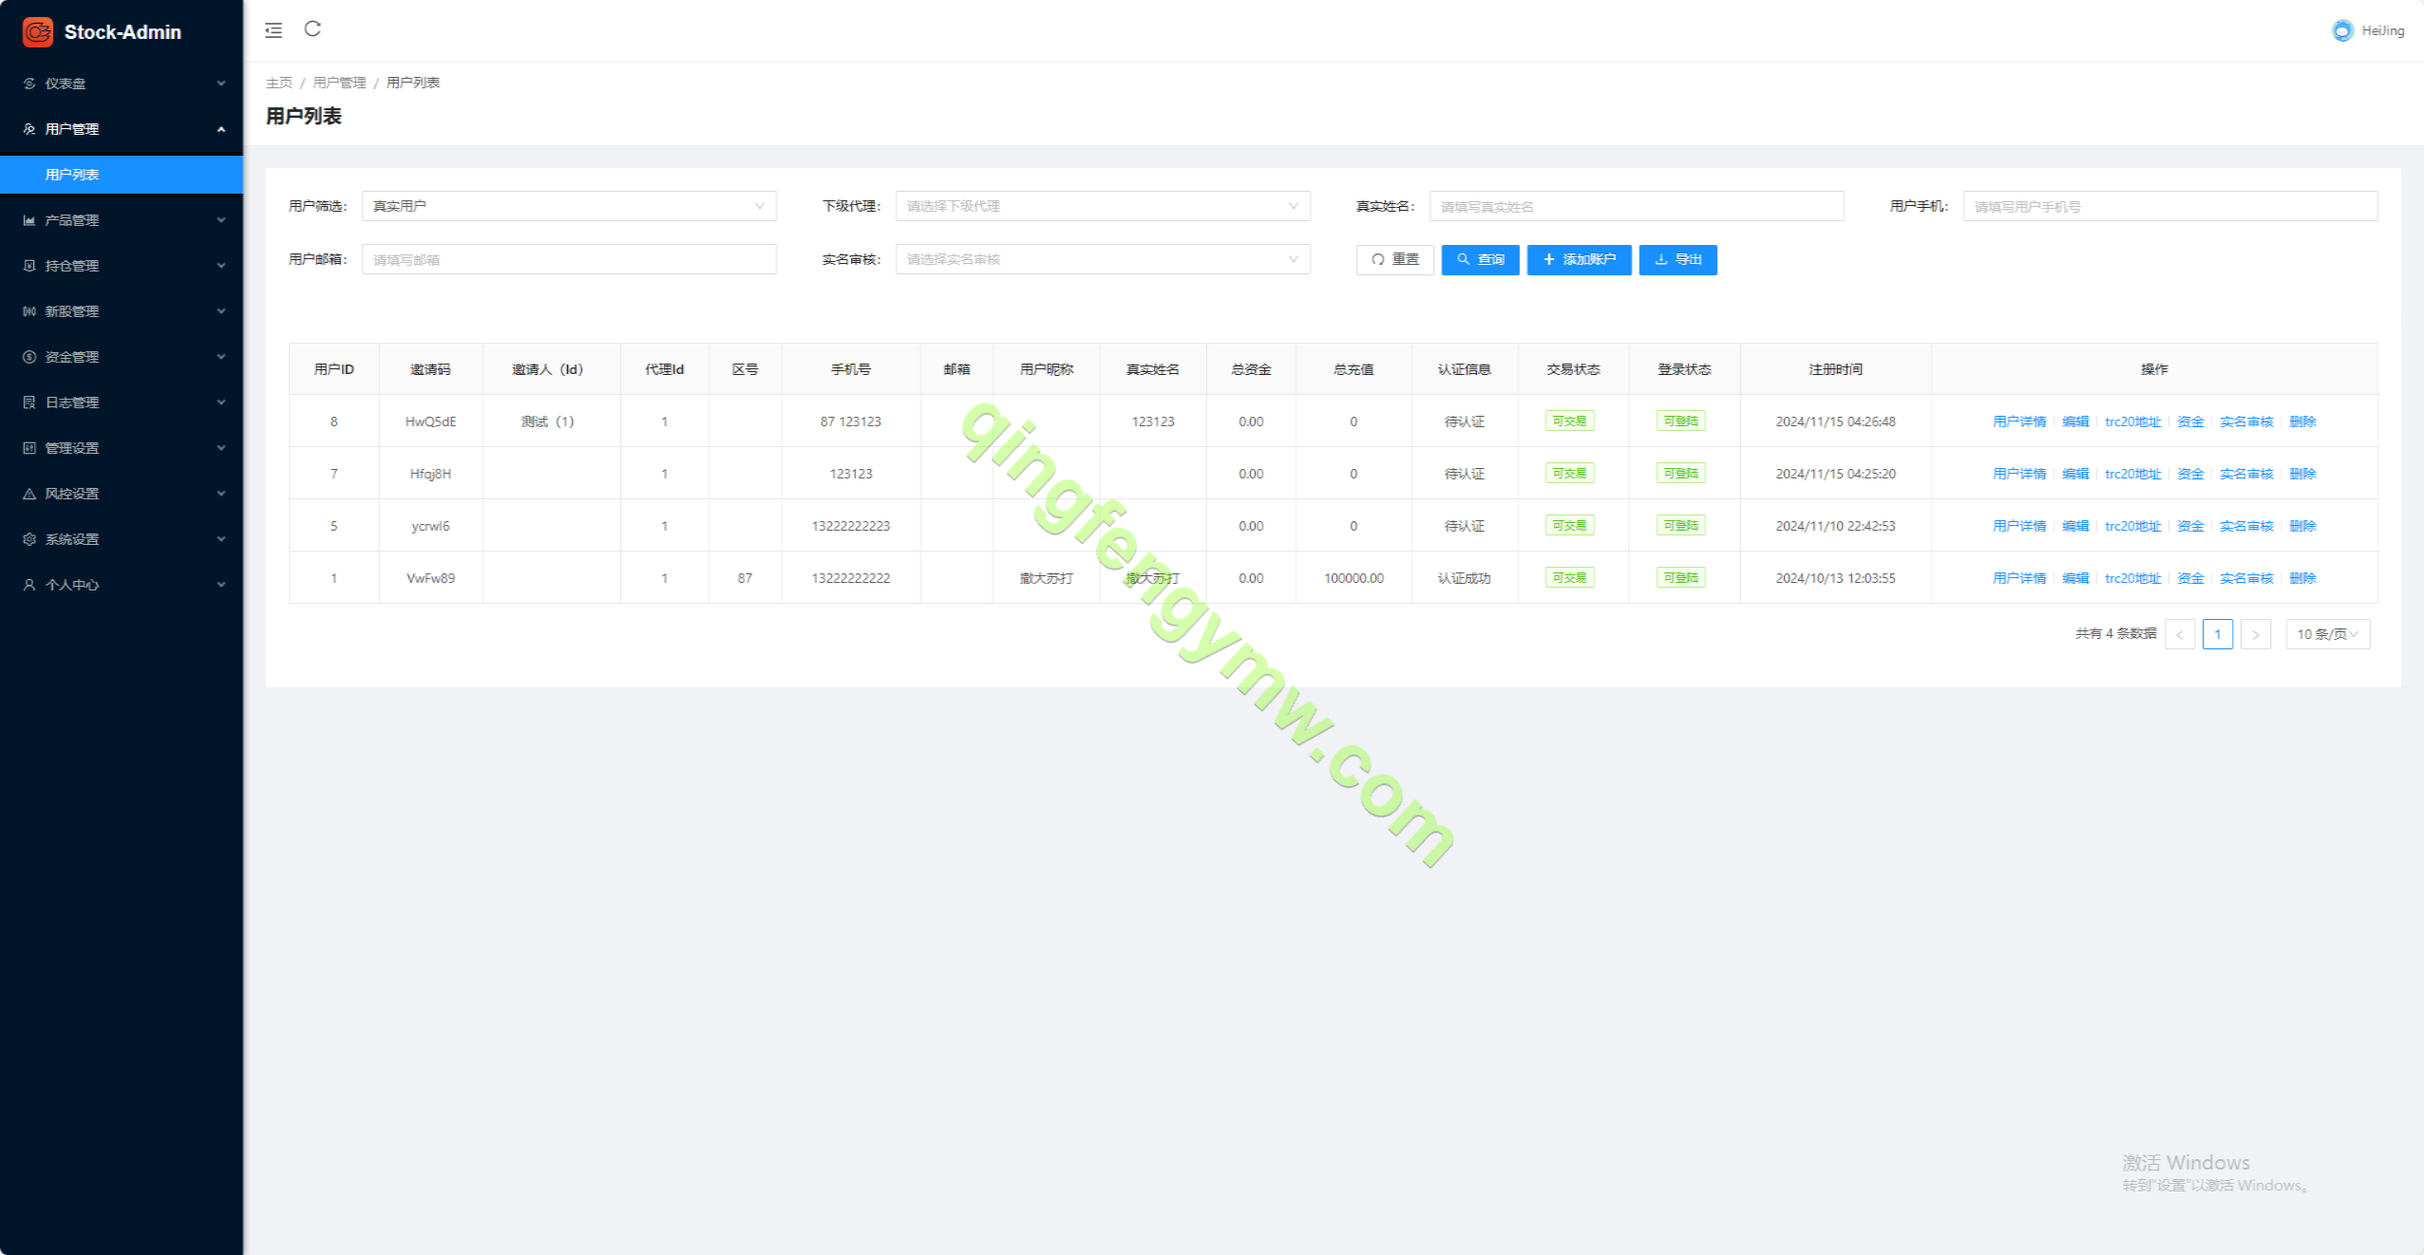2424x1255 pixels.
Task: Click the 添加账户 button
Action: tap(1579, 259)
